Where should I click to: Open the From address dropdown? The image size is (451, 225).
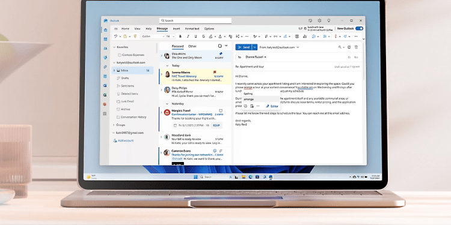pos(298,47)
